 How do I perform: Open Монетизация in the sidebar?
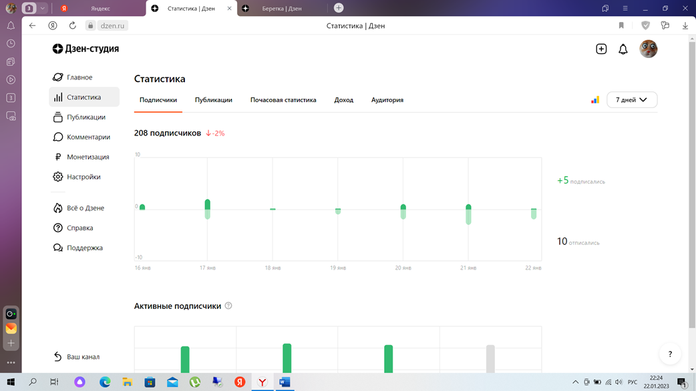pyautogui.click(x=81, y=157)
